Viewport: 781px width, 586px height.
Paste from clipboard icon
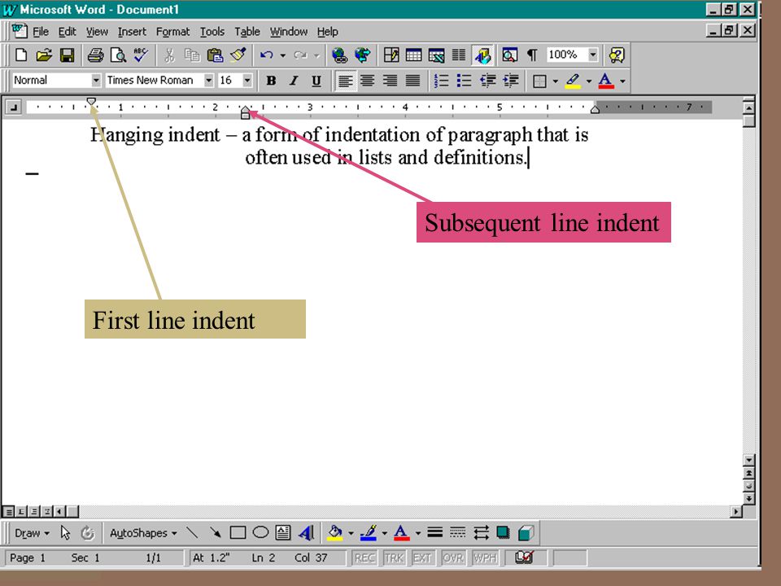tap(215, 55)
